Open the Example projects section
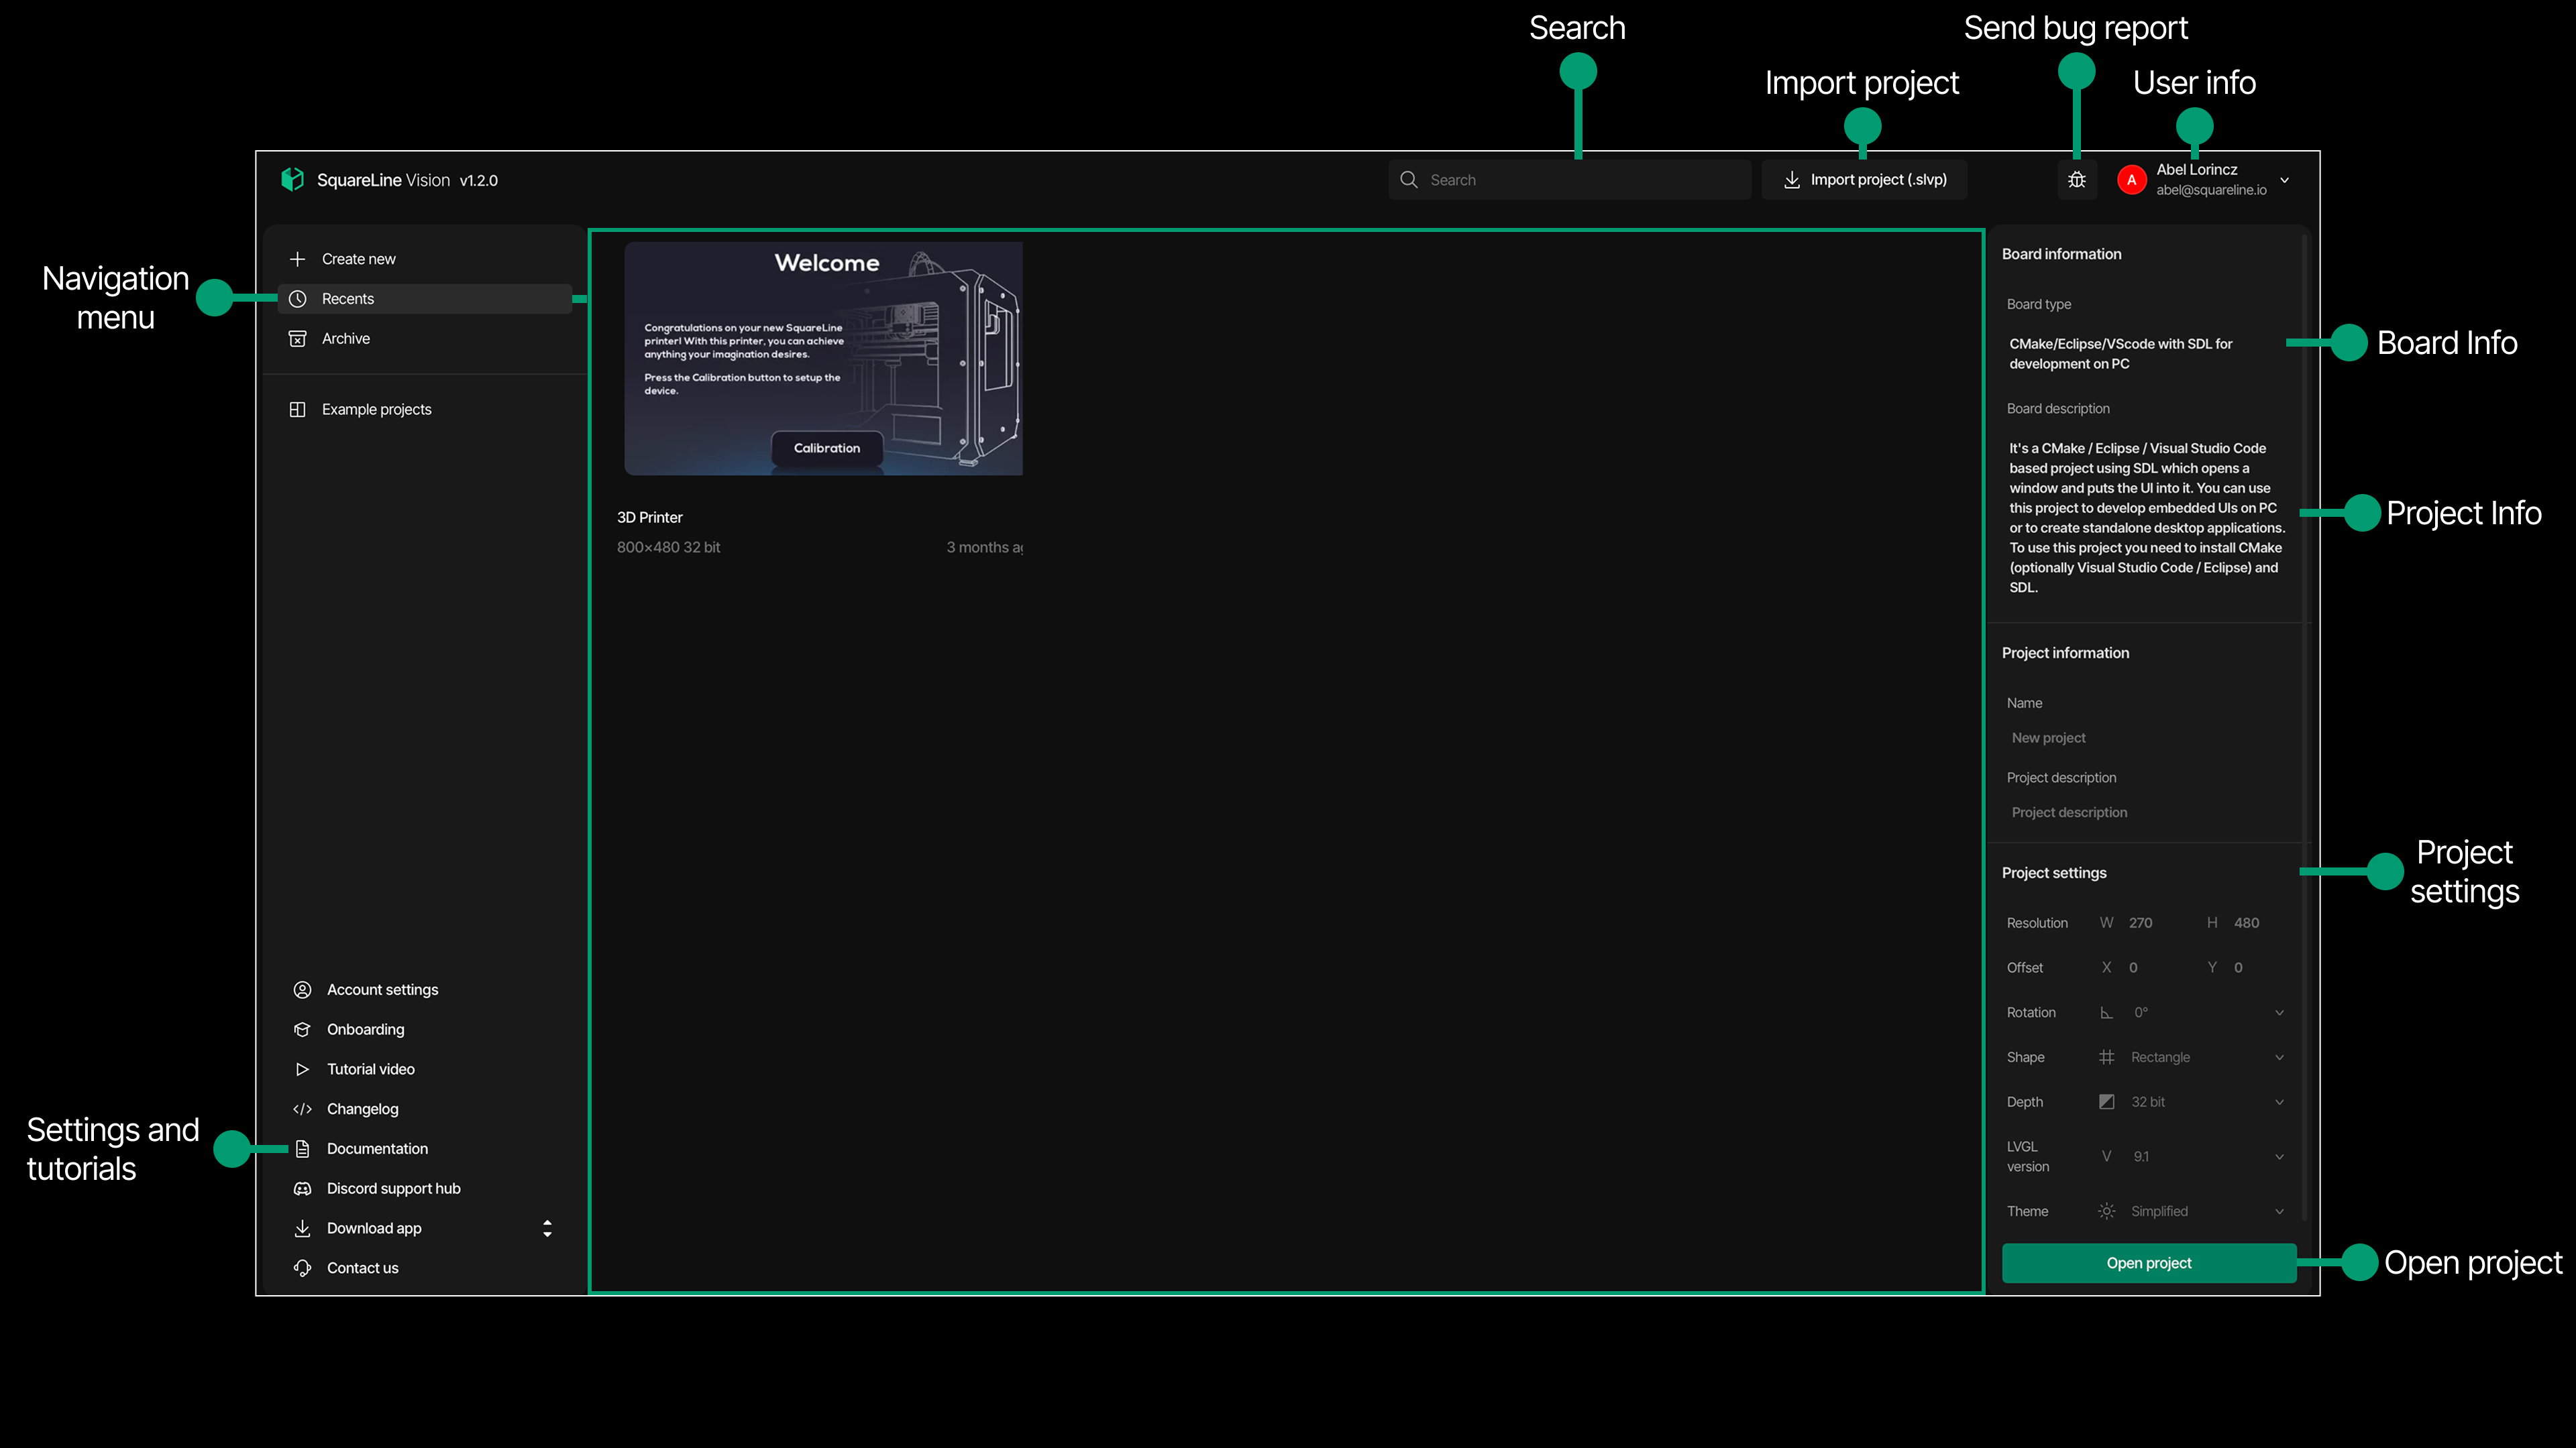The image size is (2576, 1448). (376, 409)
